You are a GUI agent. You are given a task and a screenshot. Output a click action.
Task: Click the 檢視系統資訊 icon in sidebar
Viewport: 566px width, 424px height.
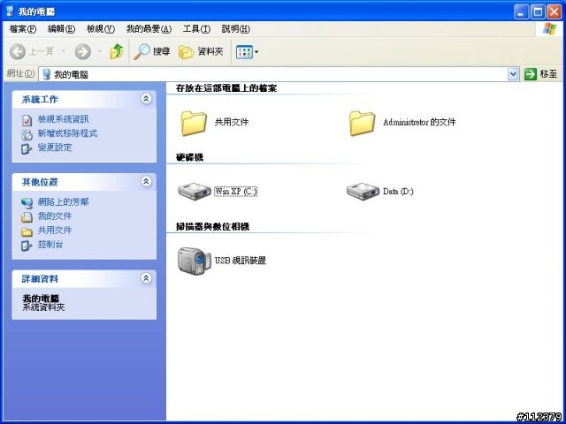pos(27,120)
